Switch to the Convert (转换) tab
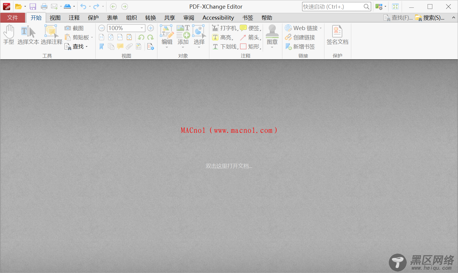 click(x=151, y=18)
